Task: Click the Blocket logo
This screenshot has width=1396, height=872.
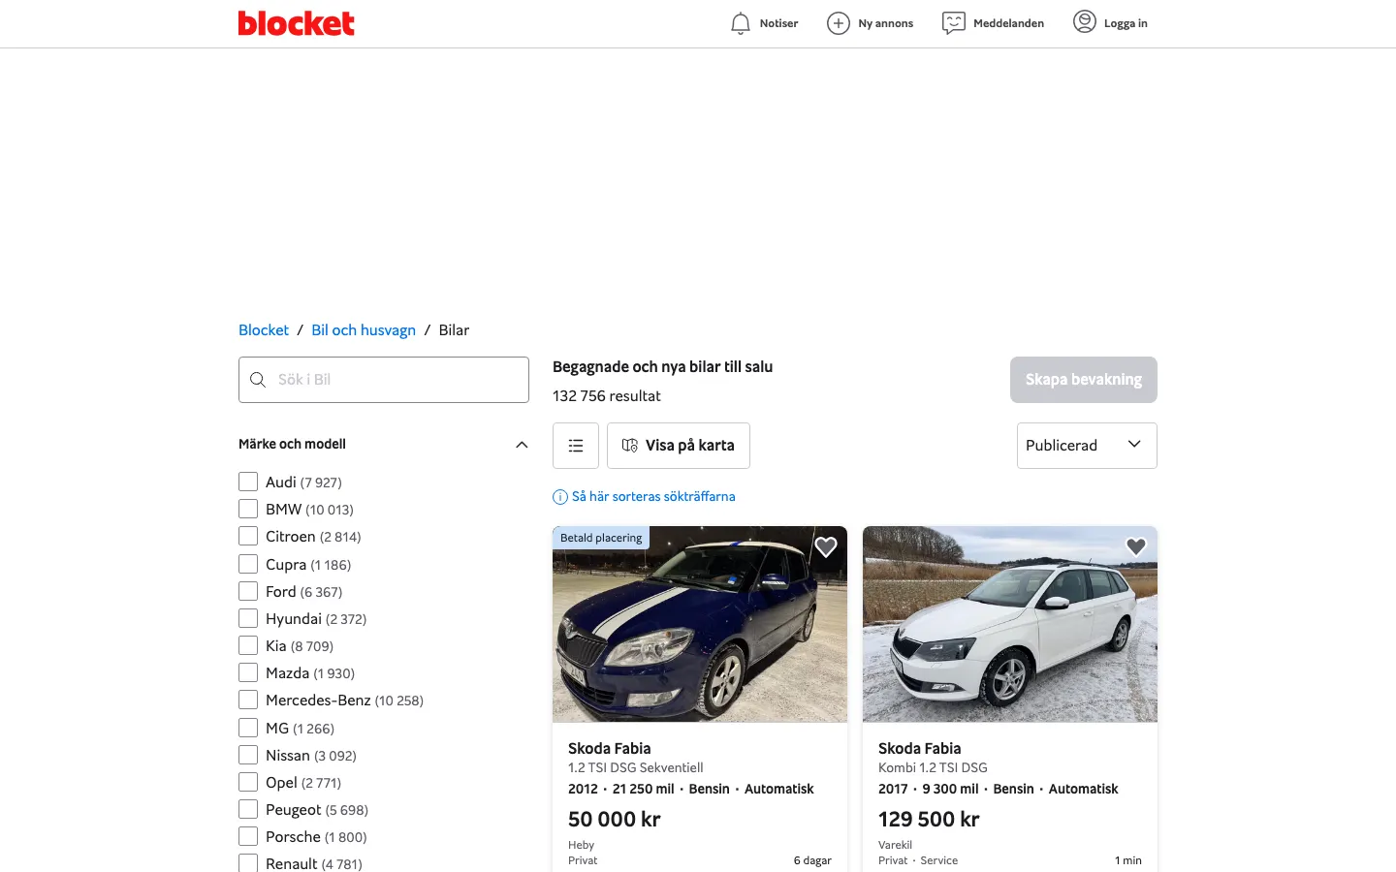Action: [x=296, y=23]
